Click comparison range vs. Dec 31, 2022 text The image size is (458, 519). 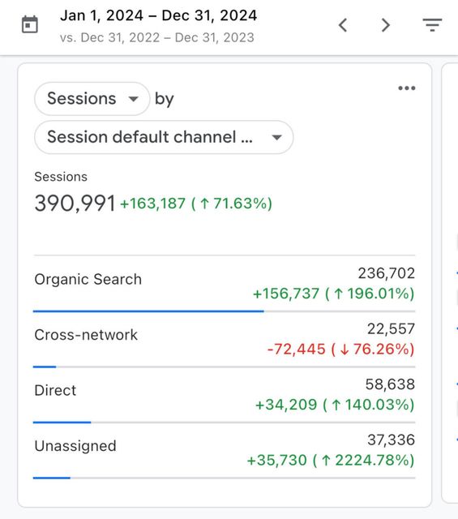[x=157, y=37]
